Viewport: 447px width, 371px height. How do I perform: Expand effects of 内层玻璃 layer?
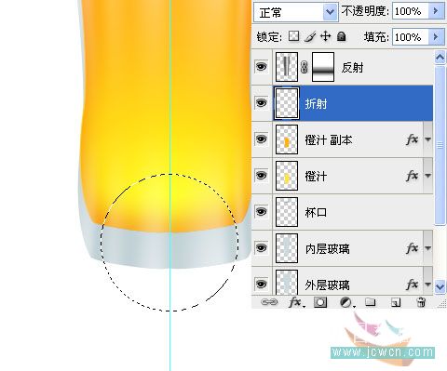428,248
